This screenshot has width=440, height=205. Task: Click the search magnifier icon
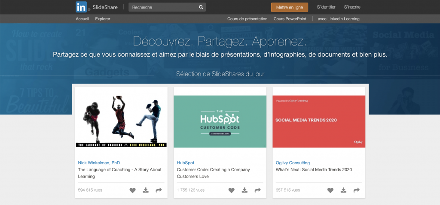pyautogui.click(x=201, y=7)
